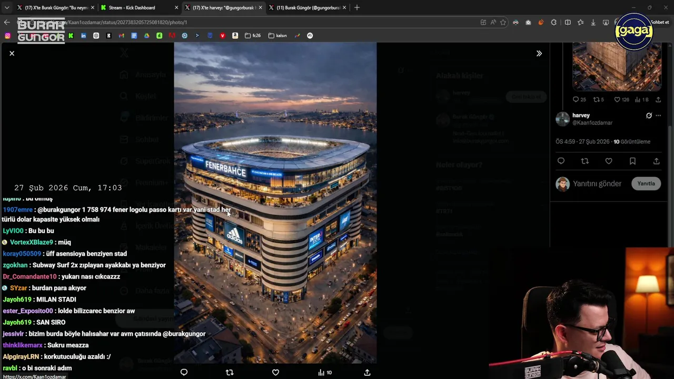Screen dimensions: 674x379
Task: Open Google Drive bookmark
Action: pos(146,35)
